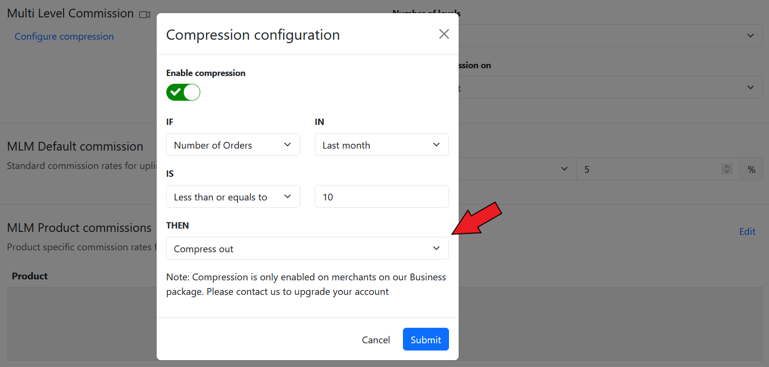This screenshot has height=367, width=769.
Task: Click the threshold value field containing 10
Action: pyautogui.click(x=381, y=197)
